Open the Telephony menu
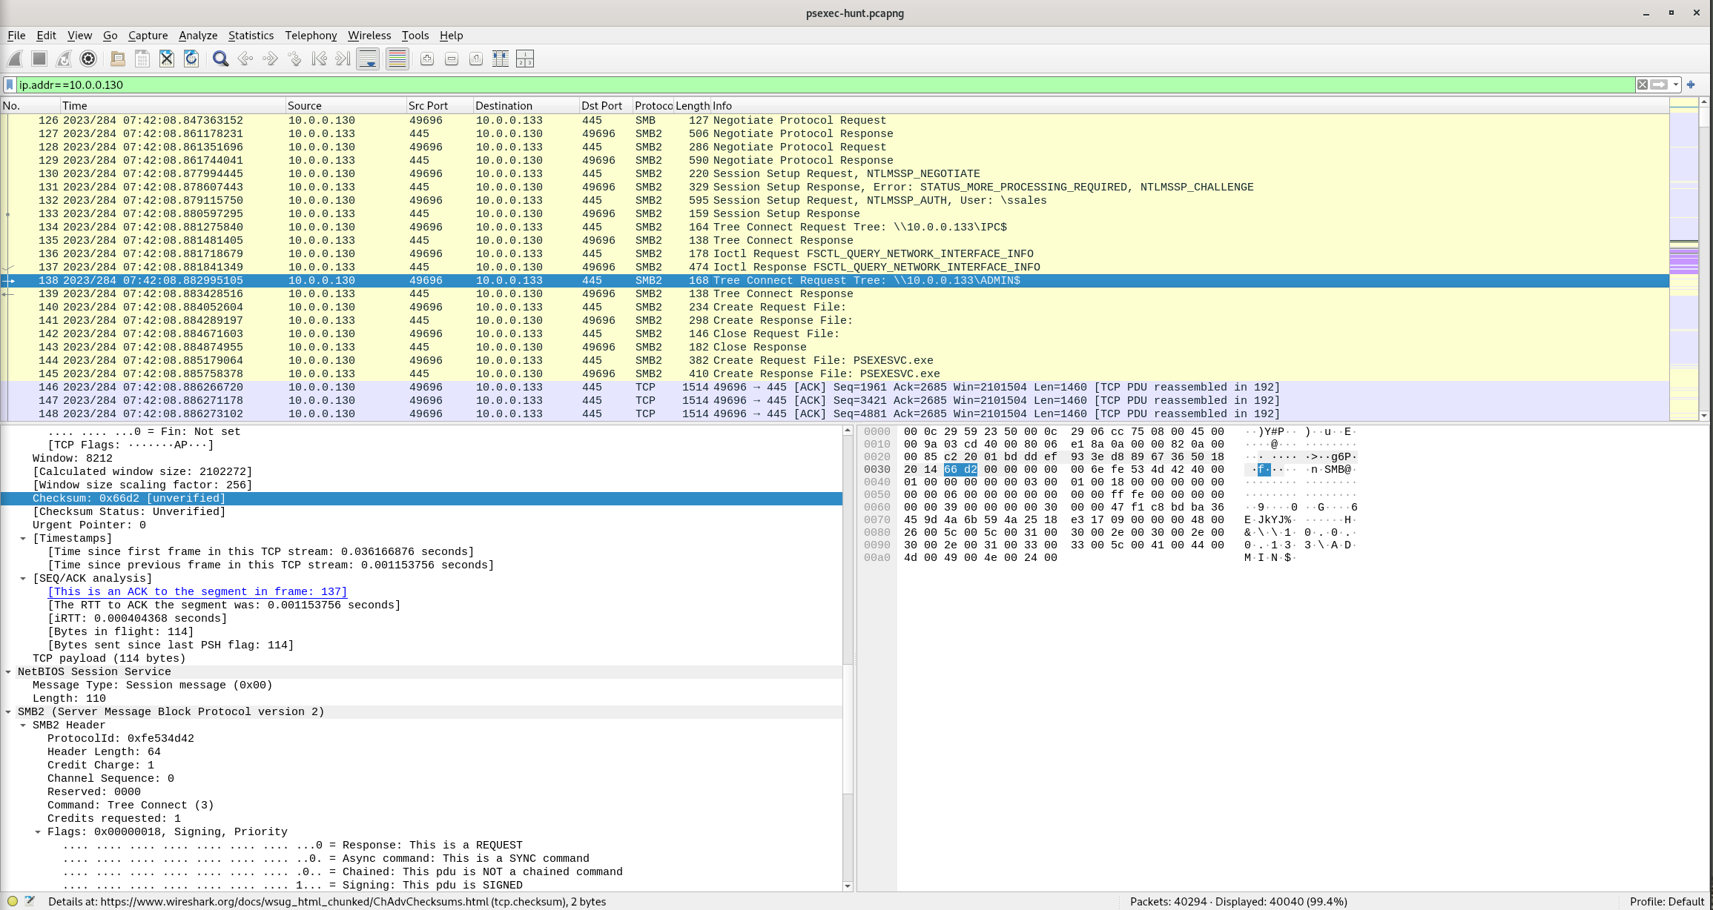The image size is (1713, 910). click(311, 36)
